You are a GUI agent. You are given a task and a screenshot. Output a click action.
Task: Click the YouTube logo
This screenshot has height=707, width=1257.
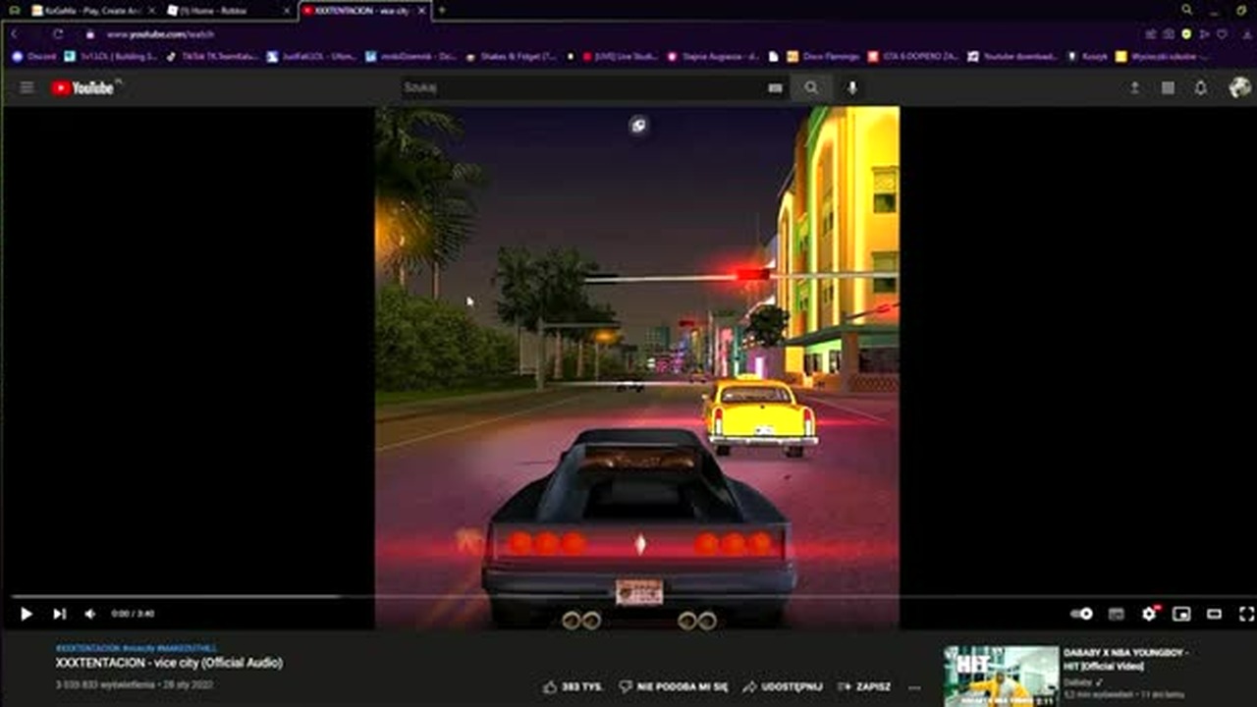82,88
